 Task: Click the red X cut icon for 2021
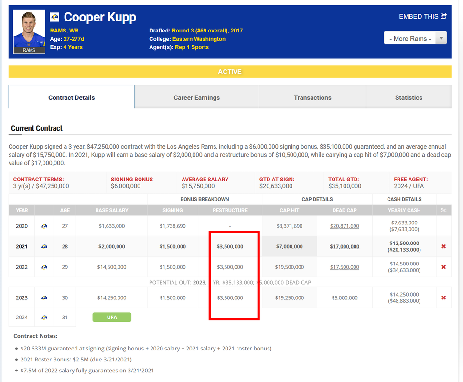443,246
